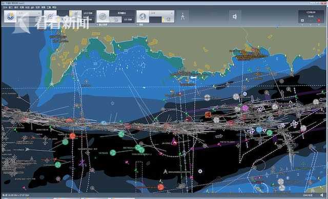Click the small white icon left of red alert
This screenshot has height=199, width=328.
coord(302,20)
